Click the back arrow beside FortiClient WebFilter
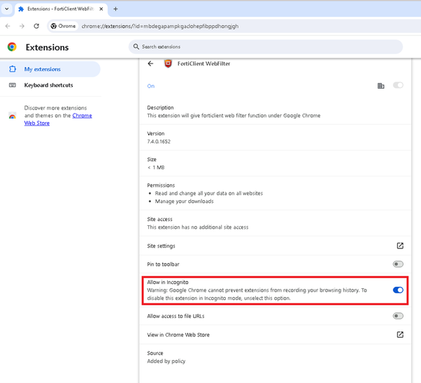 coord(150,63)
